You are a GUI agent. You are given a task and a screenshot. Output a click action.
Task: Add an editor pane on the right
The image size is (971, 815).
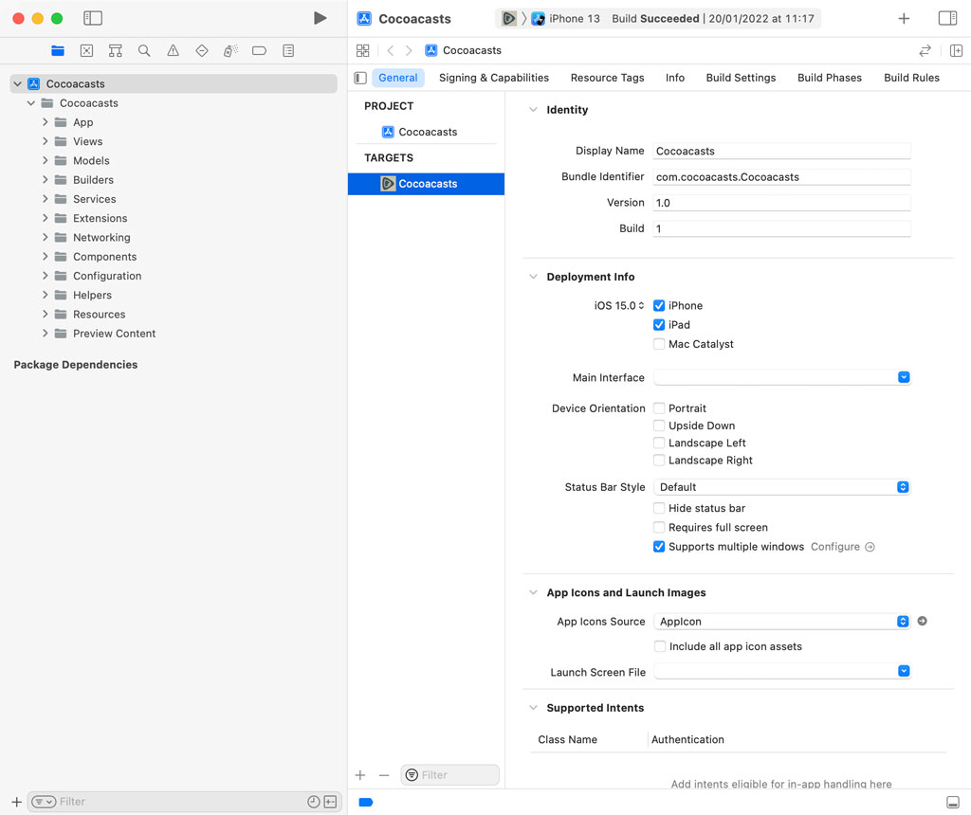pyautogui.click(x=956, y=51)
